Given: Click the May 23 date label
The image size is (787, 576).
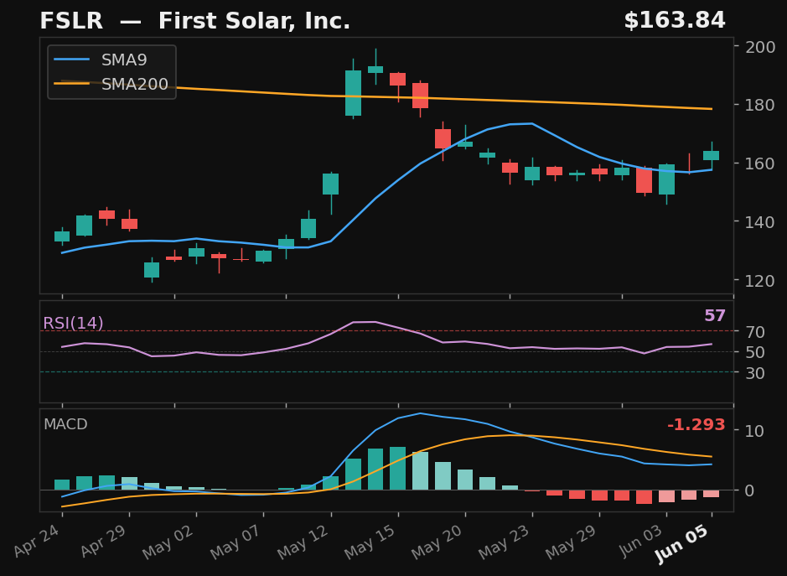Looking at the screenshot, I should 505,542.
